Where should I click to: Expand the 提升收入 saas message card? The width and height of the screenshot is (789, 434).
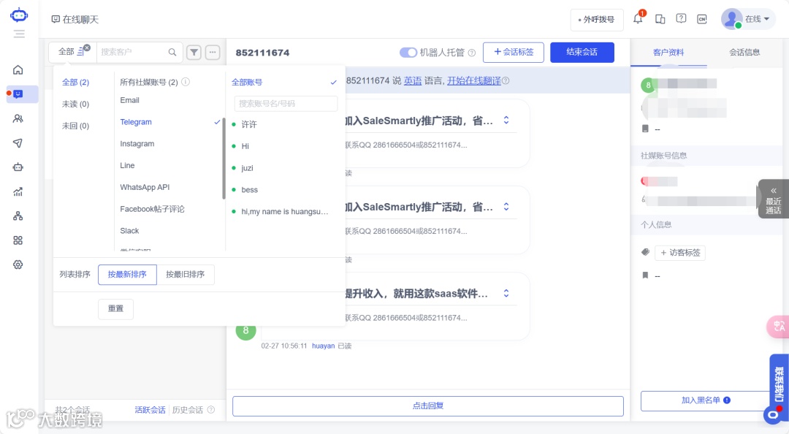(x=506, y=294)
